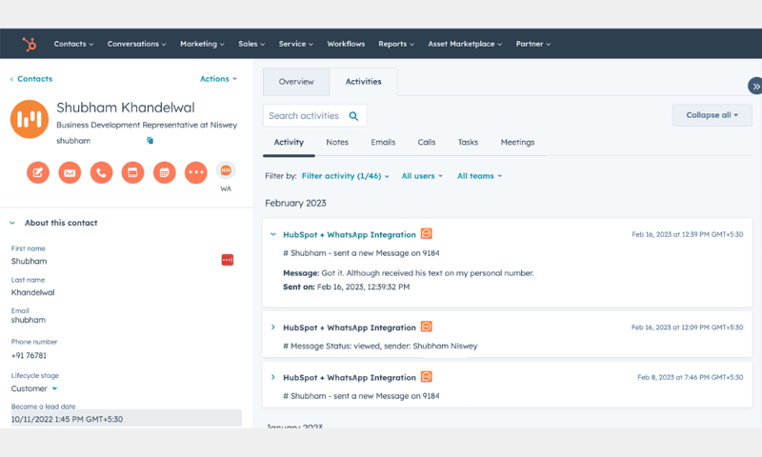The width and height of the screenshot is (762, 457).
Task: Click the search magnifier icon
Action: 353,116
